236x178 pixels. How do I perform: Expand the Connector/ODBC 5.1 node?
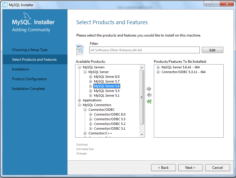click(91, 128)
